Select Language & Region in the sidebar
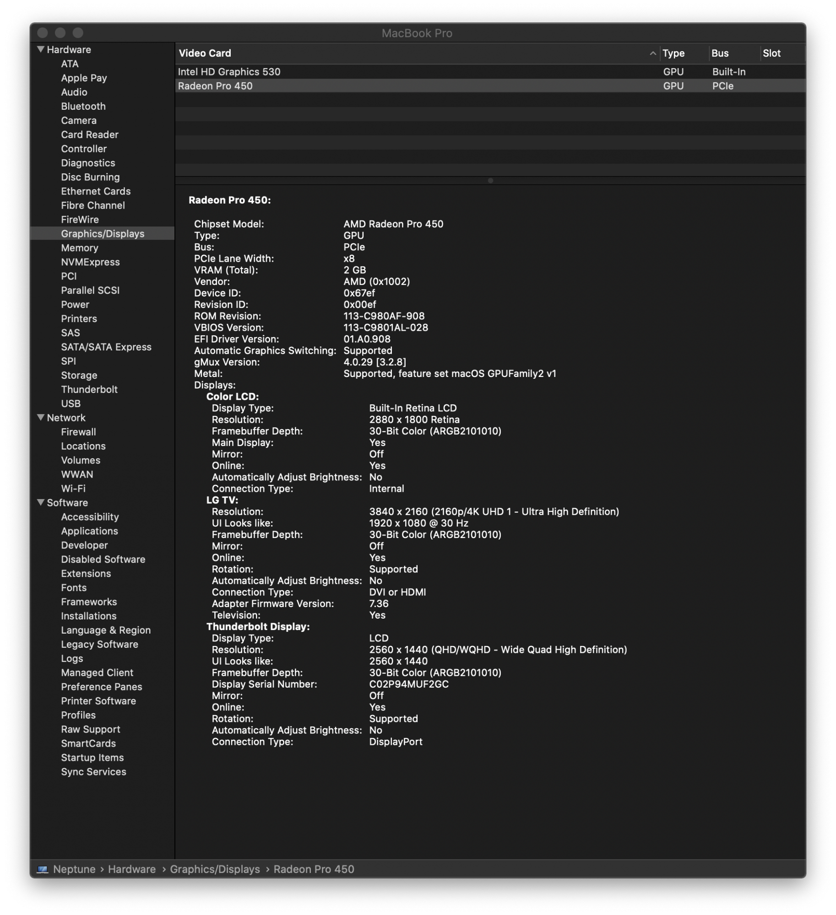The image size is (836, 915). point(106,630)
